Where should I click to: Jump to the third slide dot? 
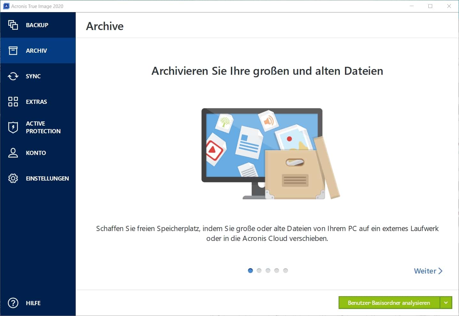coord(268,271)
